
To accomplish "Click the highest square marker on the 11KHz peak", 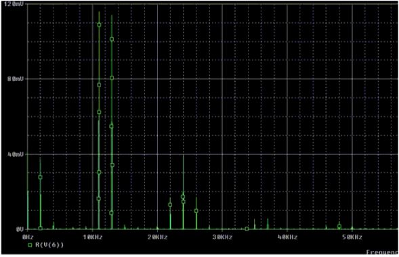I will [99, 25].
